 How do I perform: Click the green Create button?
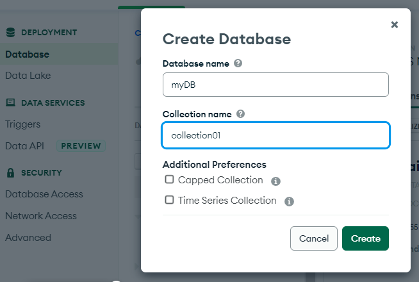tap(365, 238)
